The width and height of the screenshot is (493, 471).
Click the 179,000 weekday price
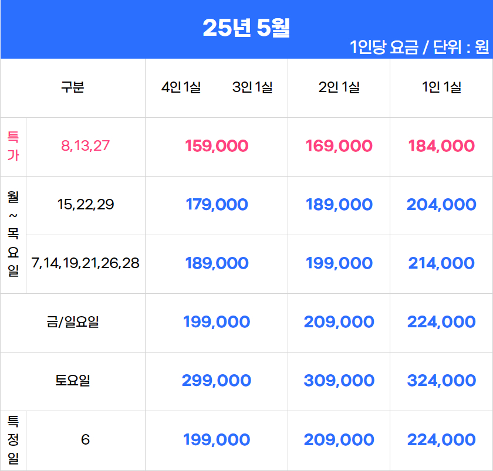pyautogui.click(x=217, y=205)
